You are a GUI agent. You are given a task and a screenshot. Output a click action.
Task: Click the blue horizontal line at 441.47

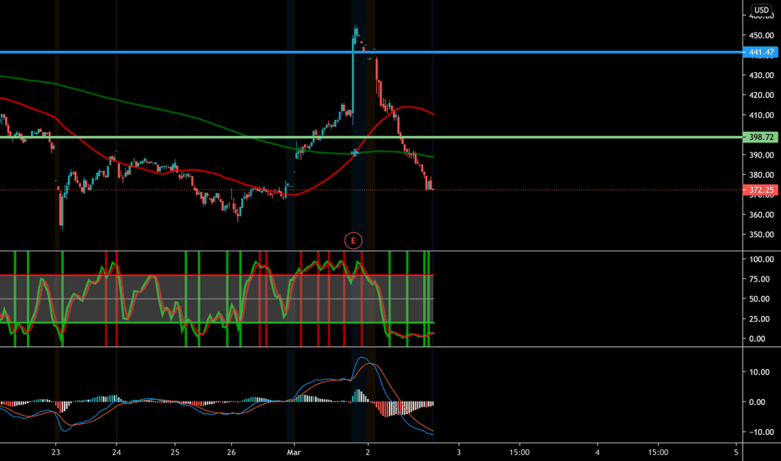tap(371, 52)
